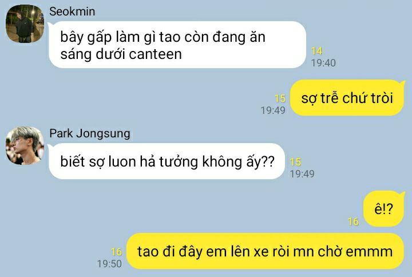Viewport: 412px width, 277px height.
Task: Click unread count 15 beside "sợ trễ chứ tròi"
Action: pyautogui.click(x=280, y=98)
